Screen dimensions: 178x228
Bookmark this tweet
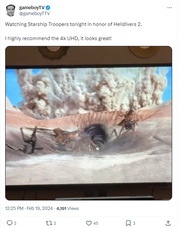(x=128, y=223)
